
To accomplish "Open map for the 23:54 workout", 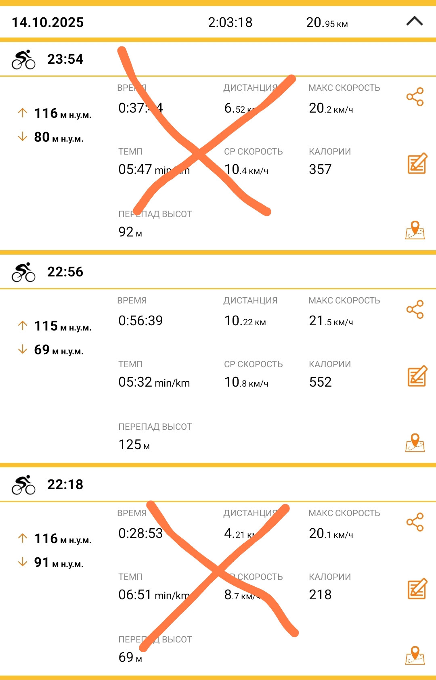I will pos(415,230).
